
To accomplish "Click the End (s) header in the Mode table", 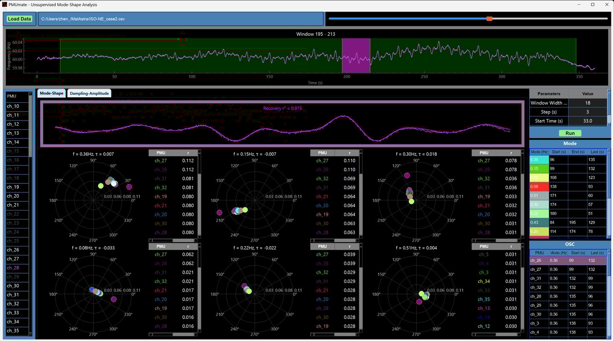I will [x=578, y=152].
